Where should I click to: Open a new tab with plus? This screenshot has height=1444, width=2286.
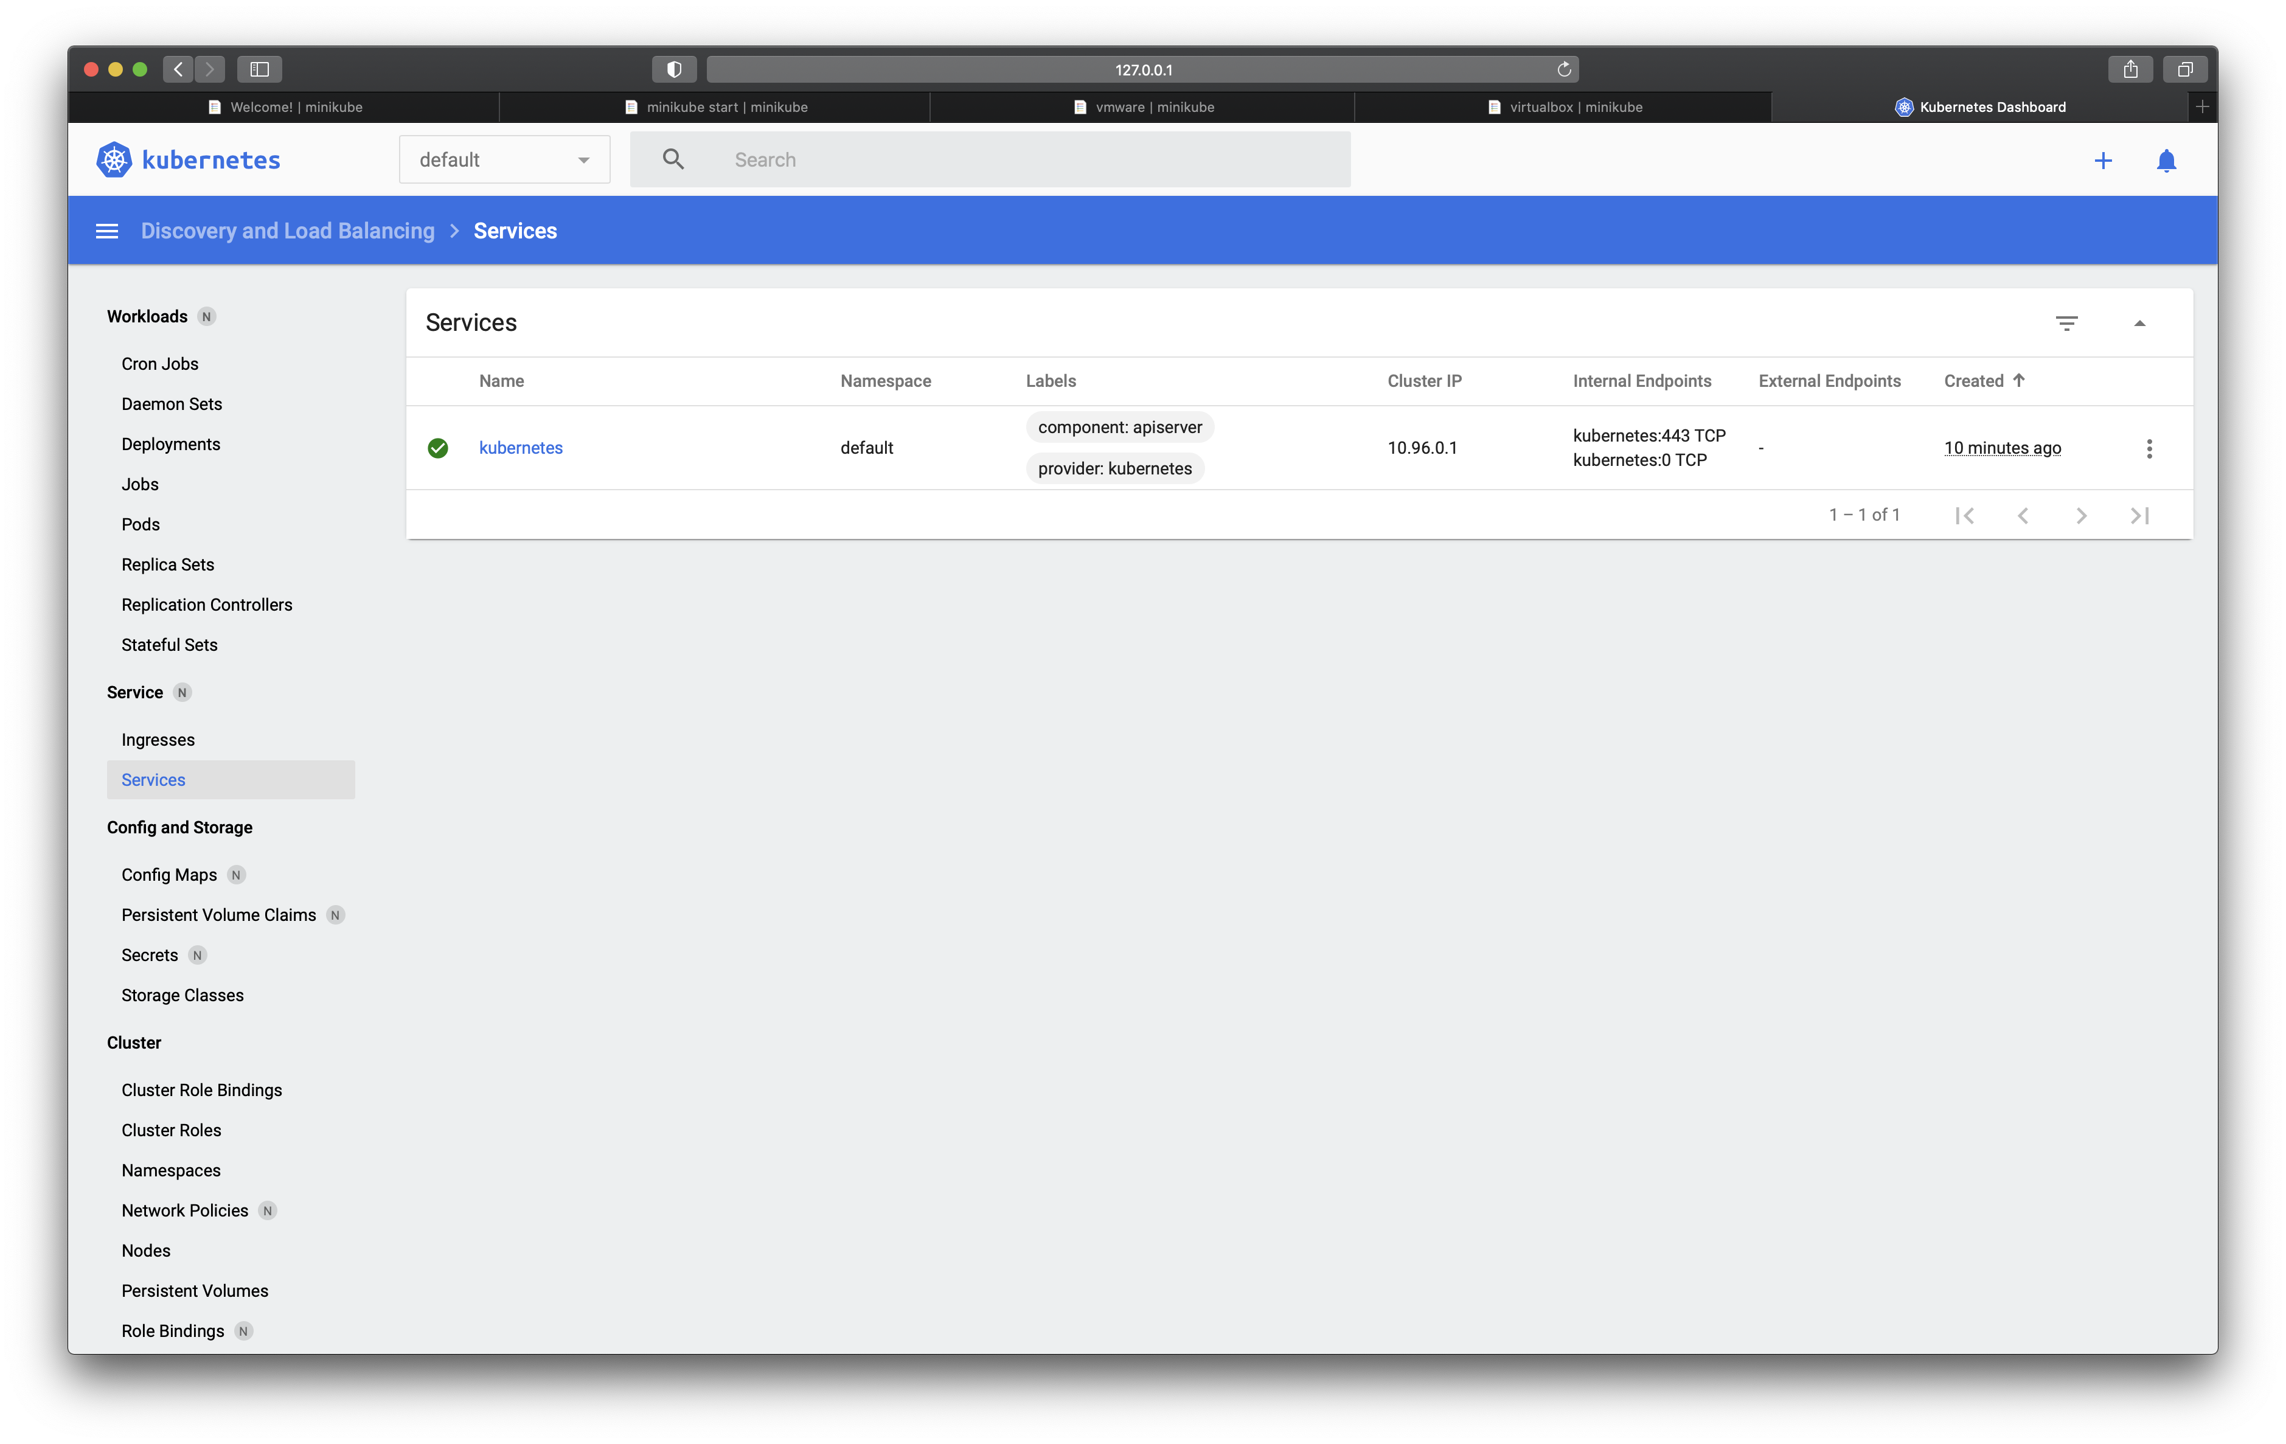[2201, 106]
